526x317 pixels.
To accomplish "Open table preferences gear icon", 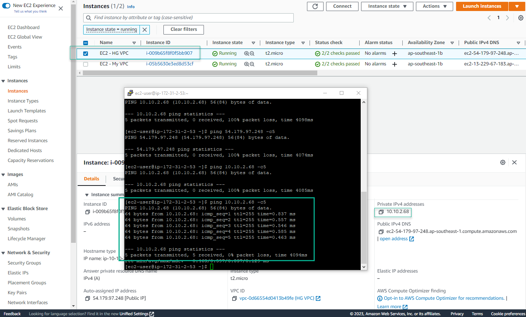I will point(521,18).
